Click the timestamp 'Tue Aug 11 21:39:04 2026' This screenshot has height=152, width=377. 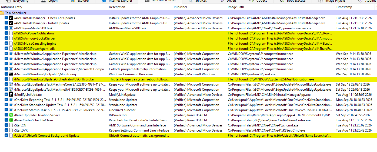coord(354,28)
